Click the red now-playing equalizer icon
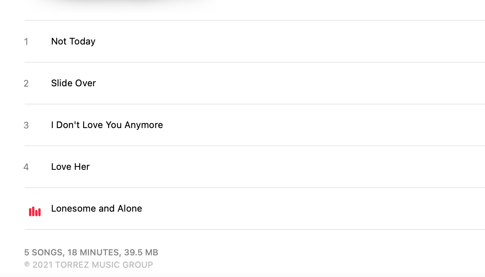The image size is (485, 277). 35,211
